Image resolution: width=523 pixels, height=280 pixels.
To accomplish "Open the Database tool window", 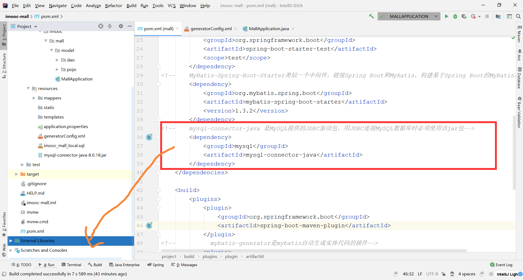I will click(519, 78).
